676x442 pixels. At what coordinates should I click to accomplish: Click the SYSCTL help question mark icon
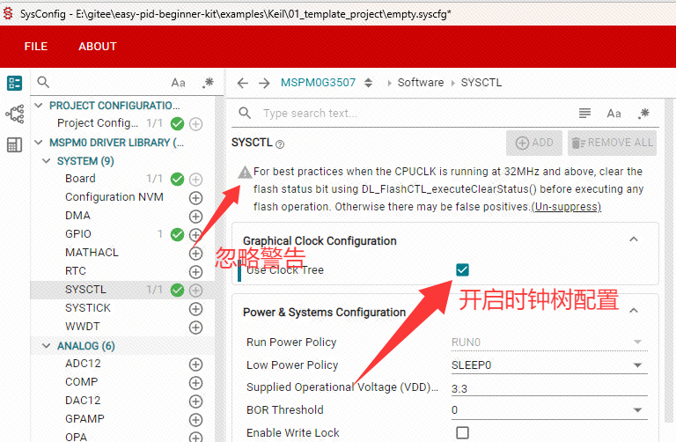pos(280,144)
